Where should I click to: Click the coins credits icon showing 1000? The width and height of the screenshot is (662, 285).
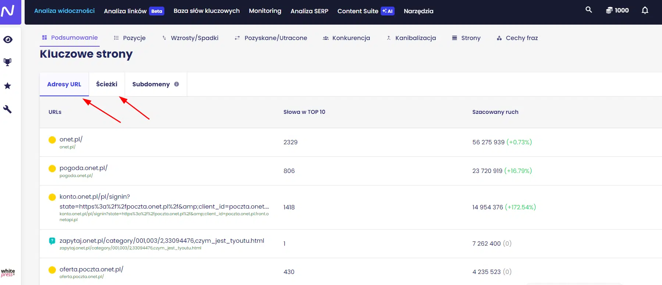[x=609, y=11]
